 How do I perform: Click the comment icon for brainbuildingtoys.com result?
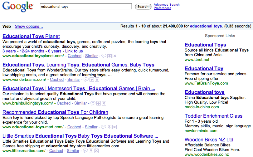[93, 103]
